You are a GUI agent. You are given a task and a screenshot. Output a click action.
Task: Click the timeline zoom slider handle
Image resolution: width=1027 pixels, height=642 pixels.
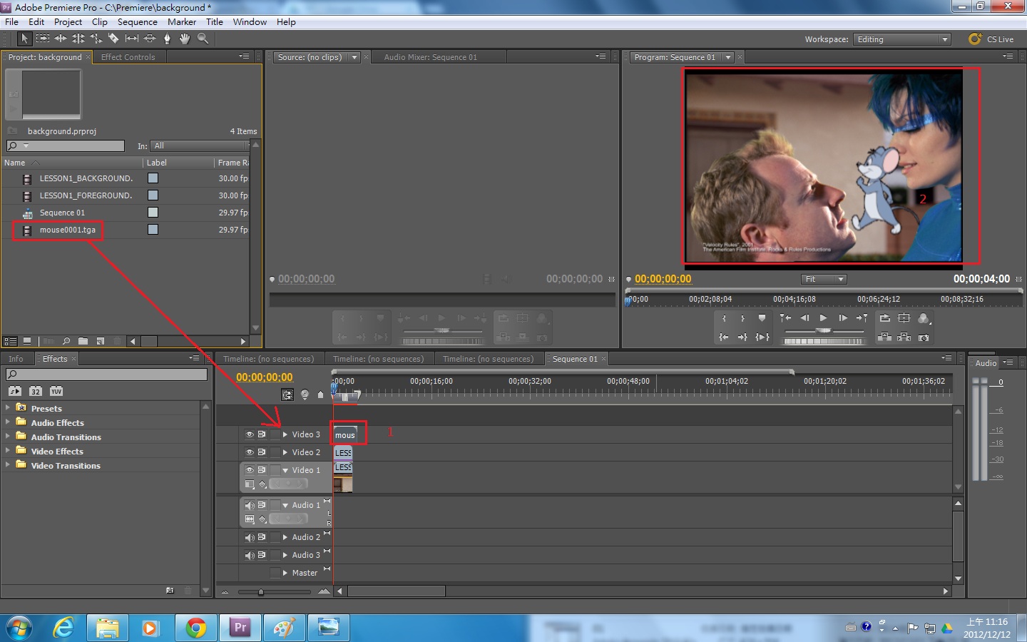pyautogui.click(x=261, y=591)
